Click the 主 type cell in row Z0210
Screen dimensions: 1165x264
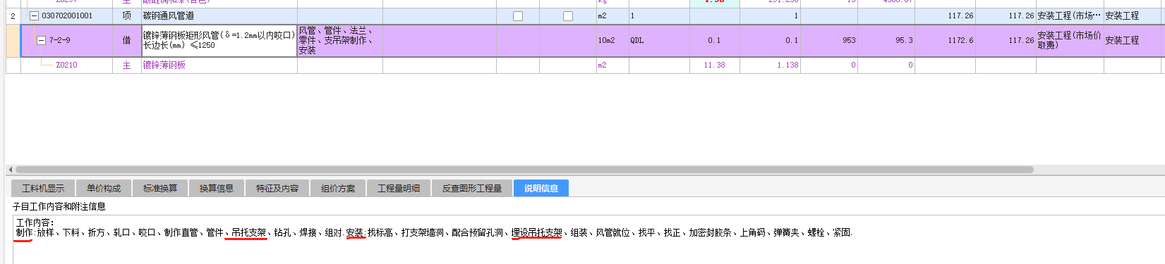pyautogui.click(x=127, y=65)
